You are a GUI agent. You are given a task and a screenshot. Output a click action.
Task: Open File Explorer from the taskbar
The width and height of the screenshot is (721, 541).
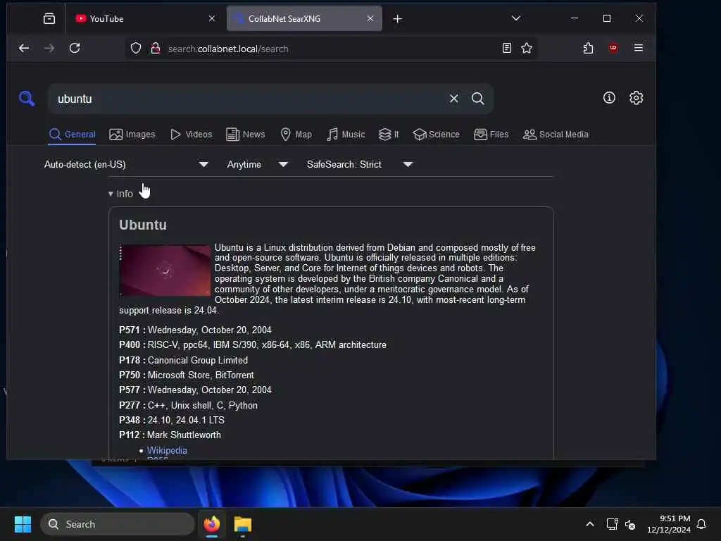tap(242, 524)
